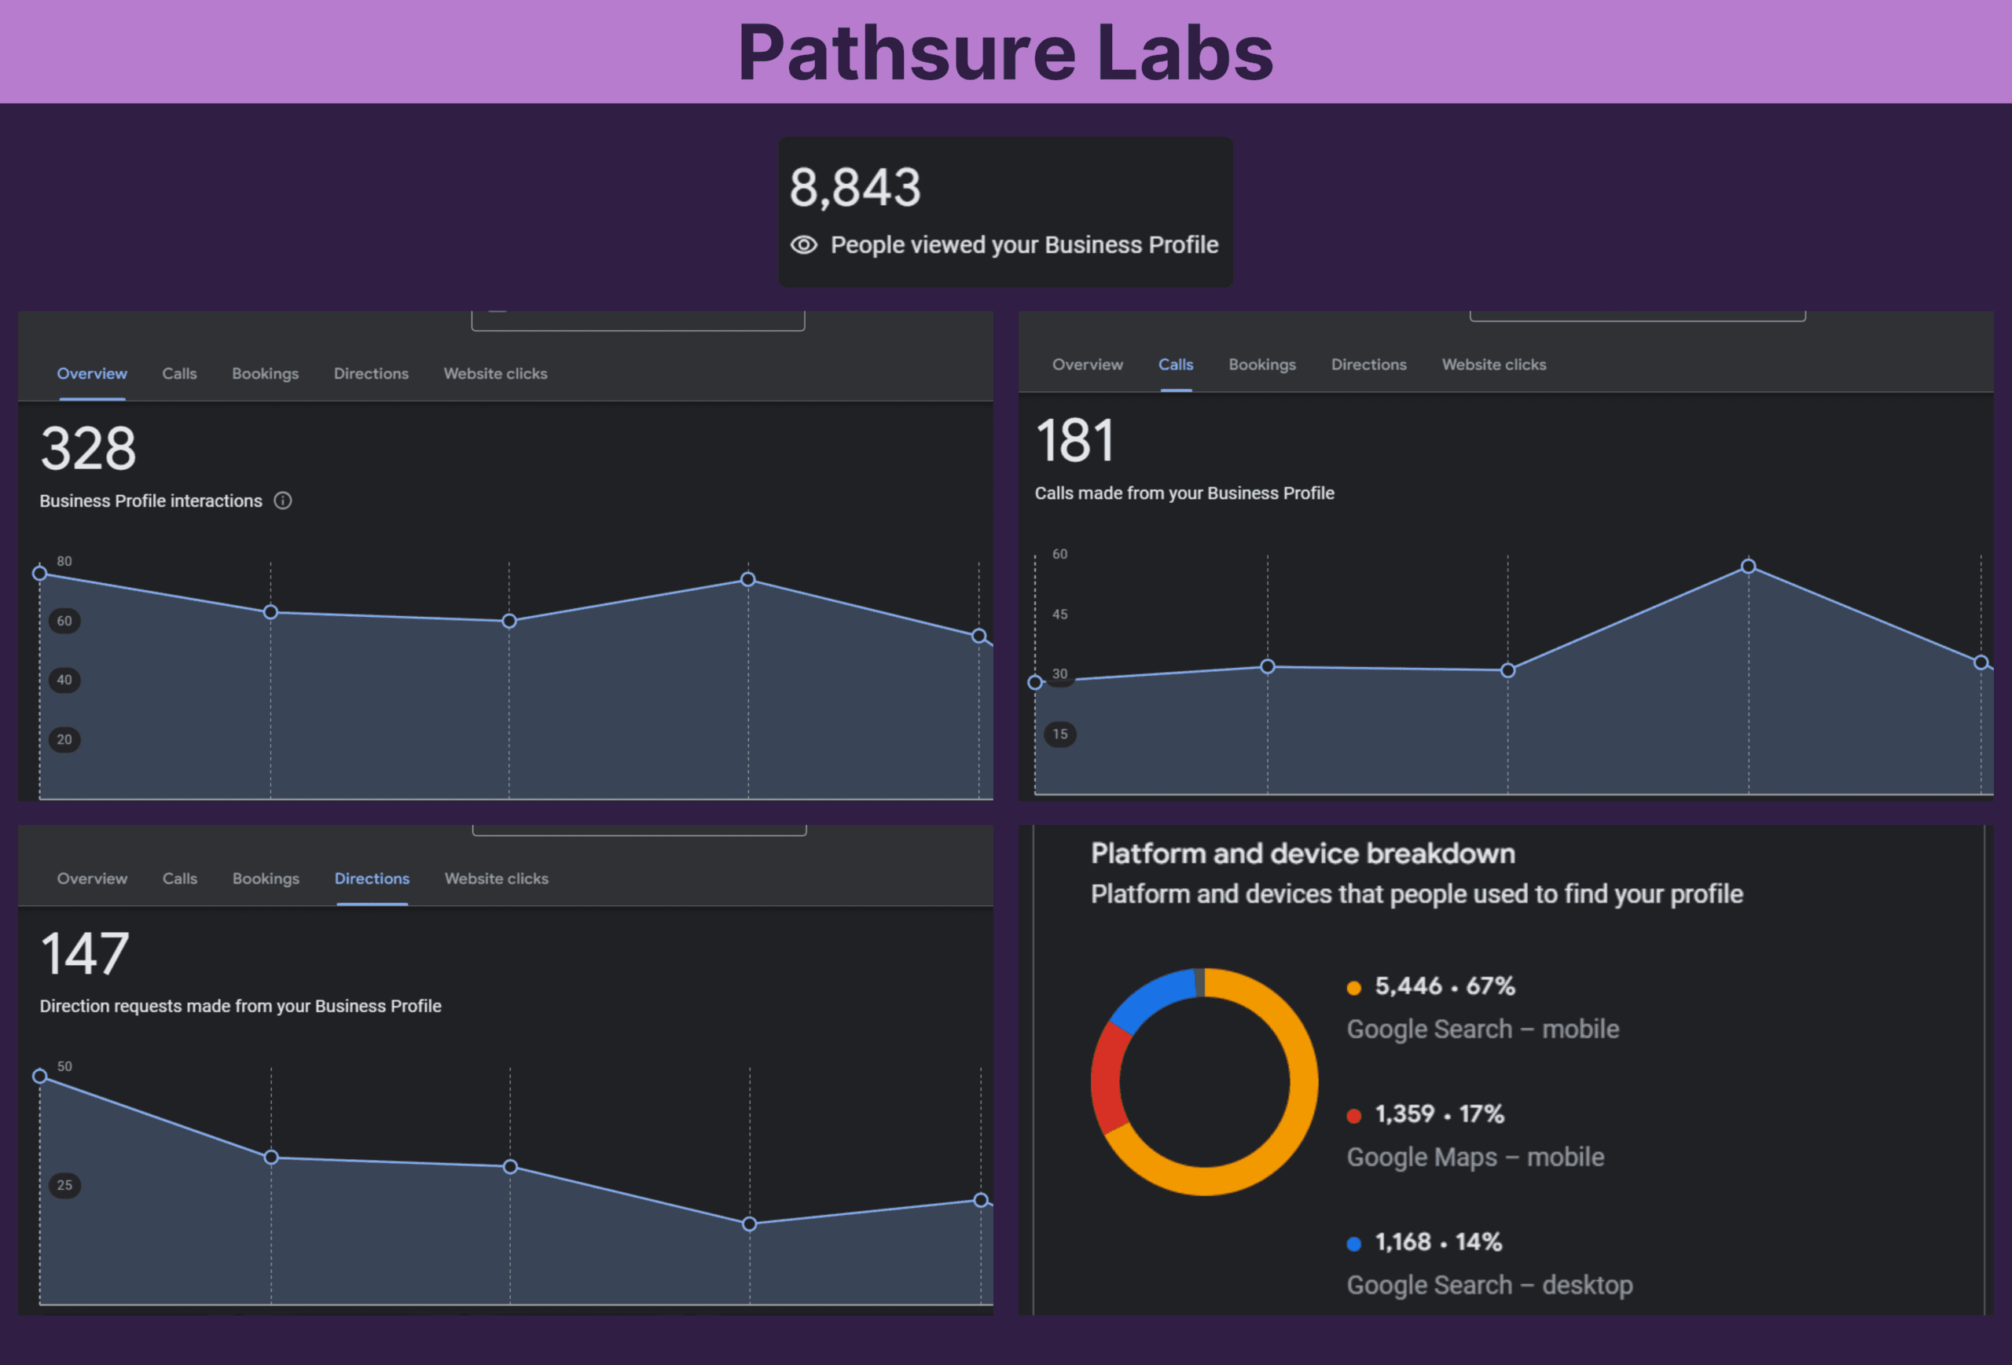Click orange dot for Google Search mobile
The image size is (2012, 1365).
[x=1354, y=988]
